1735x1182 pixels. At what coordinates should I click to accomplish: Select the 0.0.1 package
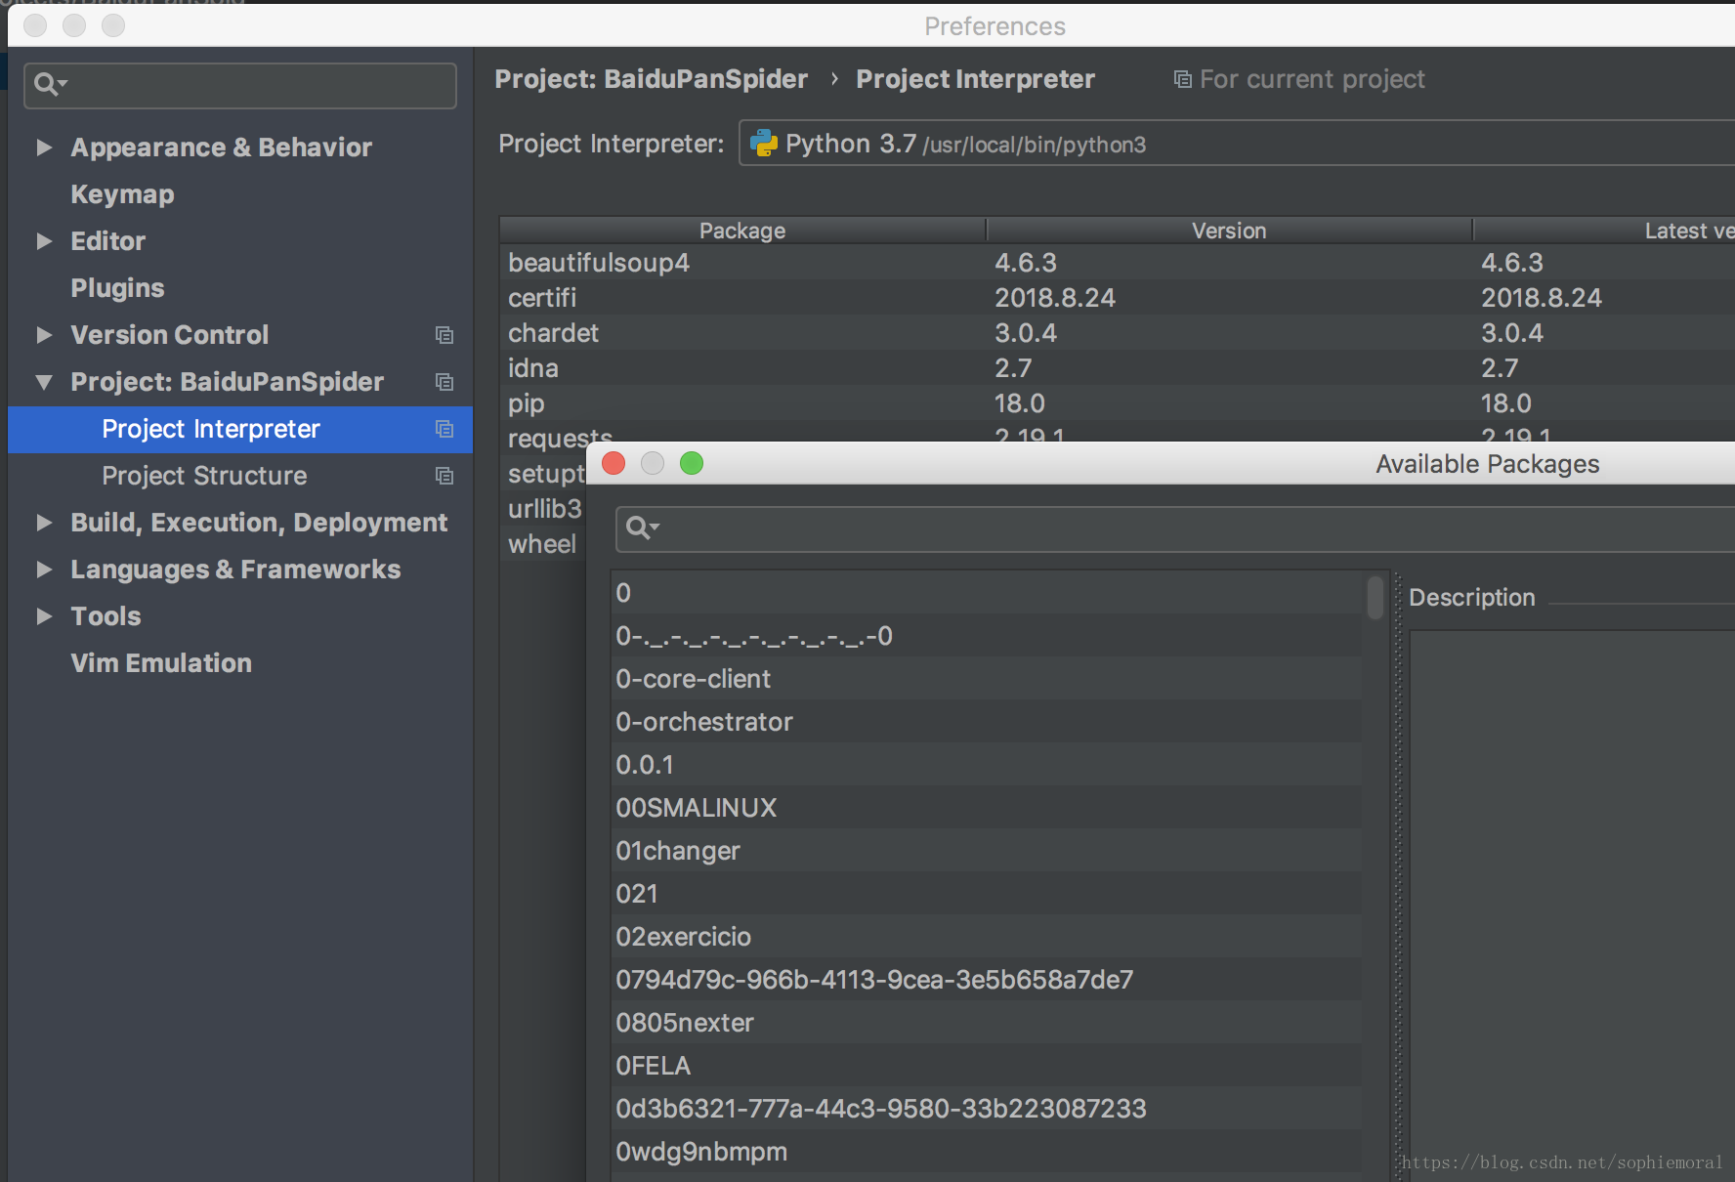coord(987,765)
